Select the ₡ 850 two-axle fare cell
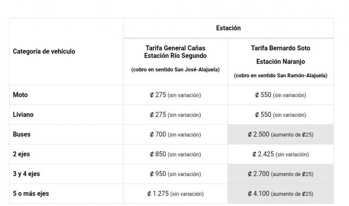The height and width of the screenshot is (206, 349). pos(175,154)
